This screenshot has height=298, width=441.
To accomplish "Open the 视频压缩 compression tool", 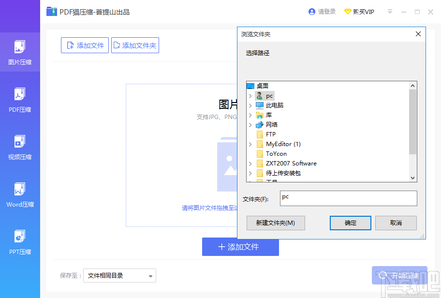I will click(x=20, y=148).
